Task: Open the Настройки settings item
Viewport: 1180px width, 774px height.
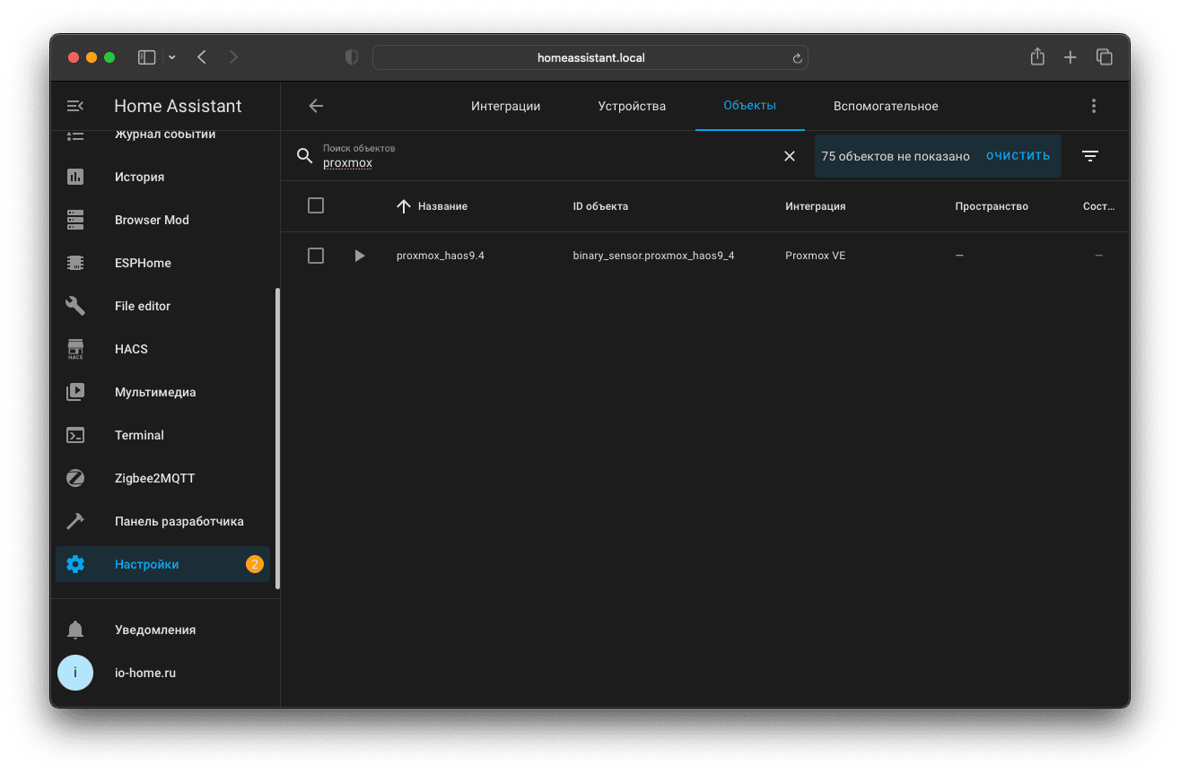Action: point(147,564)
